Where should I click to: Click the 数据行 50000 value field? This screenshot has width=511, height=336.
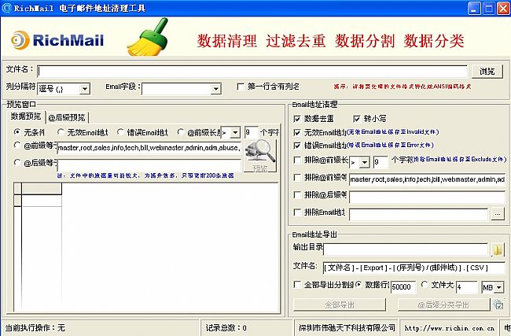[403, 287]
